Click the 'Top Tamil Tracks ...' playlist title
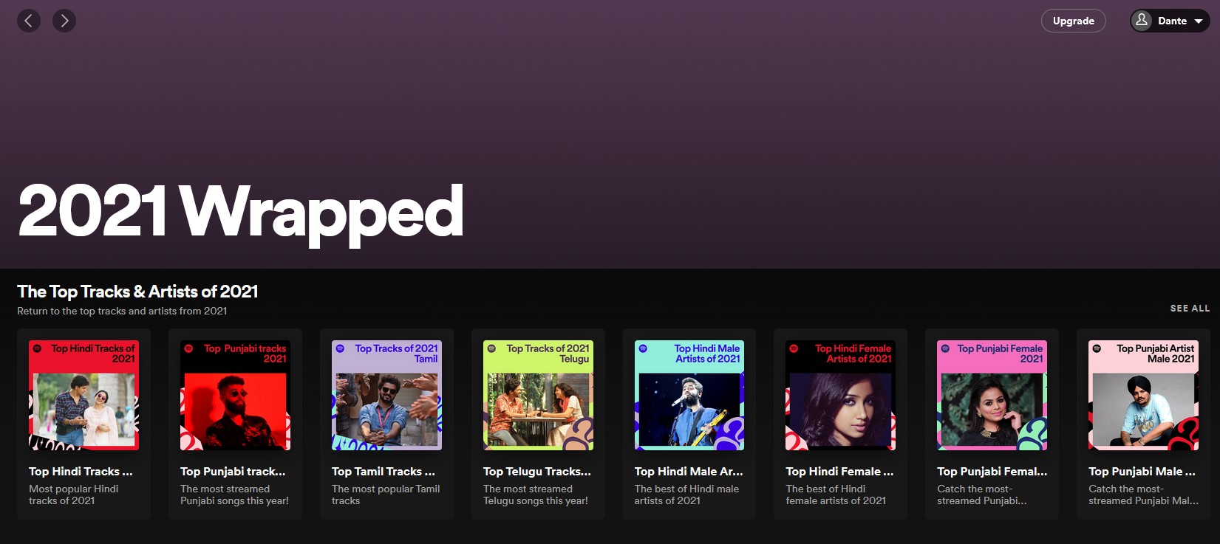 pos(384,471)
